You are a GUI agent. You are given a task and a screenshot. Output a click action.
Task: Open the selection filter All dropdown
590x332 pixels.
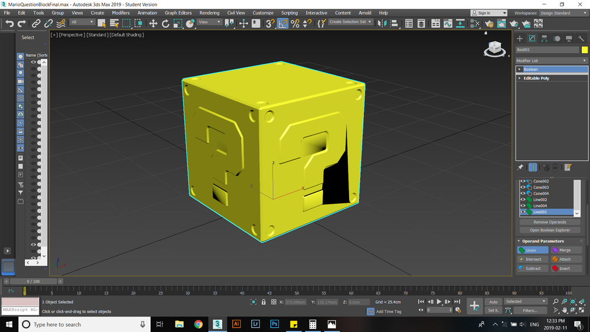coord(82,22)
